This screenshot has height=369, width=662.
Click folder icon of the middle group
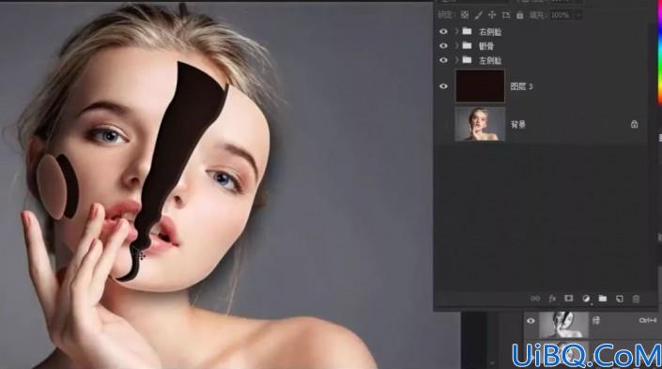tap(467, 46)
